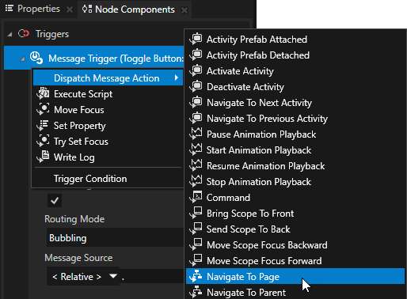Screen dimensions: 407x299
Task: Click the Activate Activity icon
Action: tap(196, 70)
